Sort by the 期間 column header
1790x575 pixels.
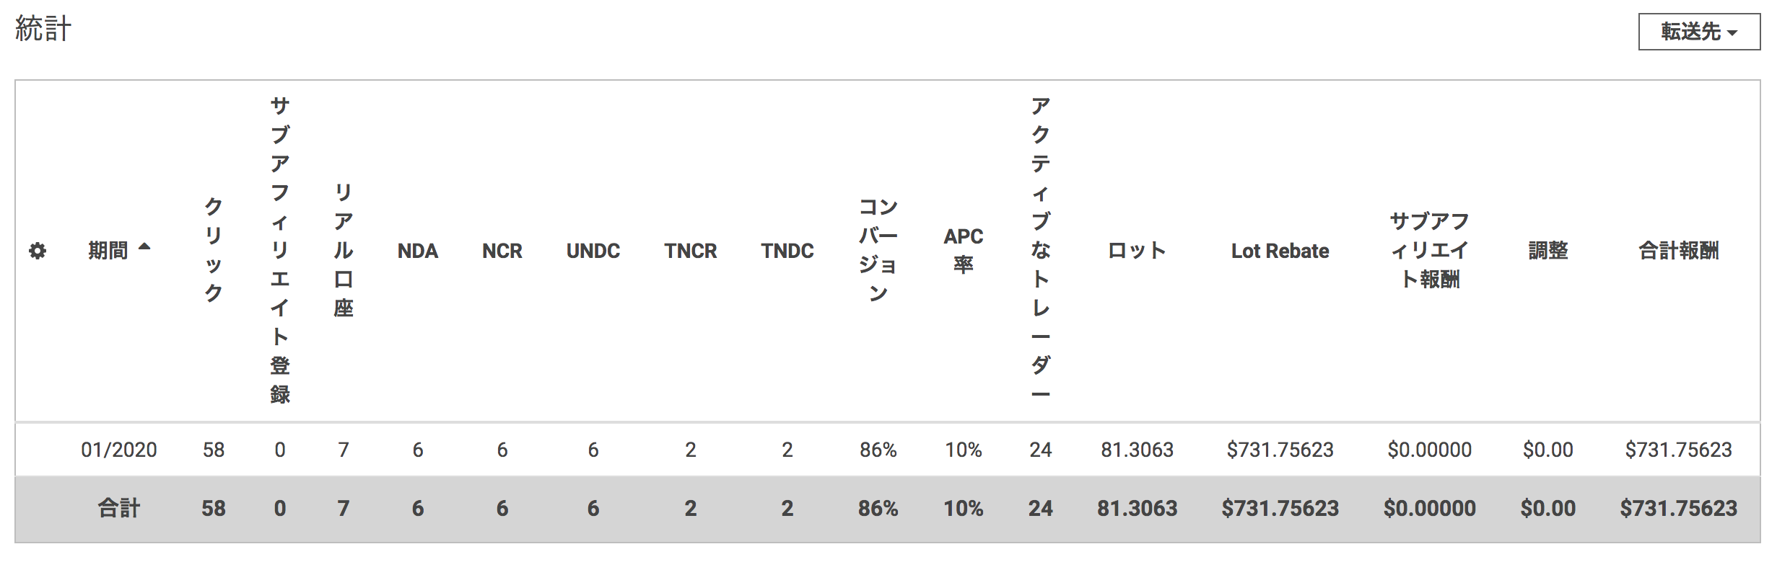tap(108, 251)
